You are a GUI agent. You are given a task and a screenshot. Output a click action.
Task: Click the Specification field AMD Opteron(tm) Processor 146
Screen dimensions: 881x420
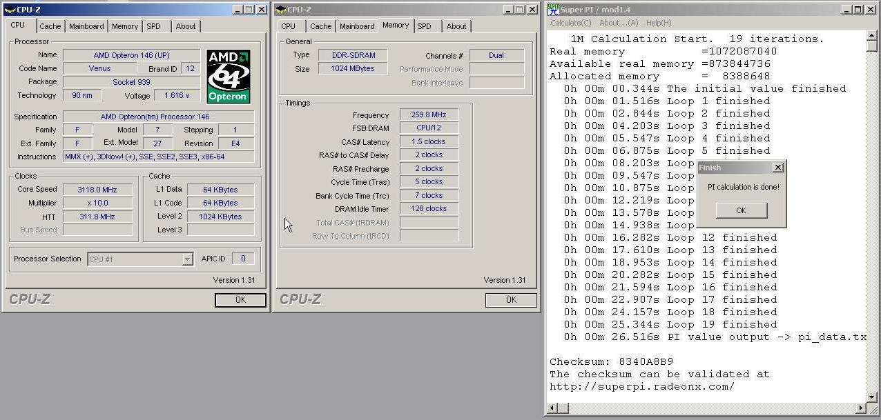[x=158, y=117]
